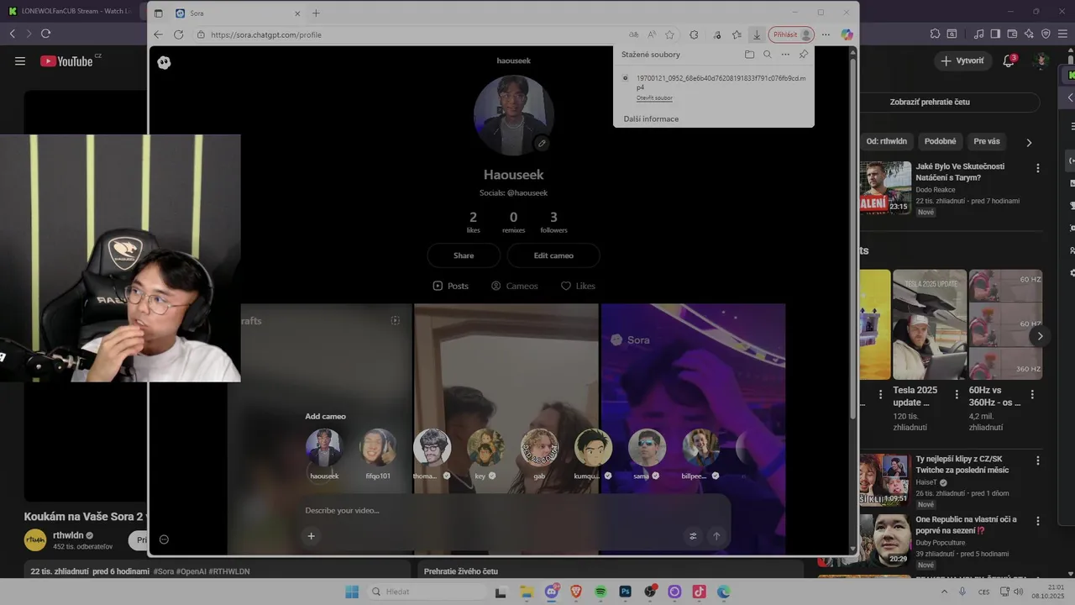Open options for 'Ty nejlepší klipy' video
The height and width of the screenshot is (605, 1075).
(1038, 460)
